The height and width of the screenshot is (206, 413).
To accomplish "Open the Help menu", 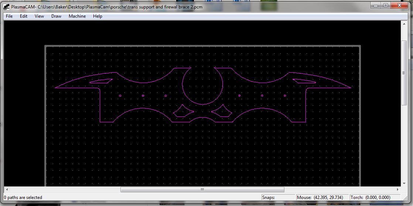I will (x=98, y=16).
